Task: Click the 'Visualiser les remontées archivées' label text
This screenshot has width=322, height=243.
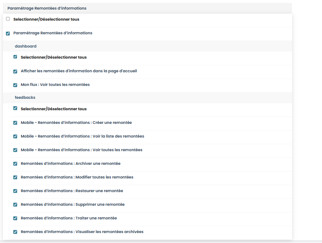Action: (82, 232)
